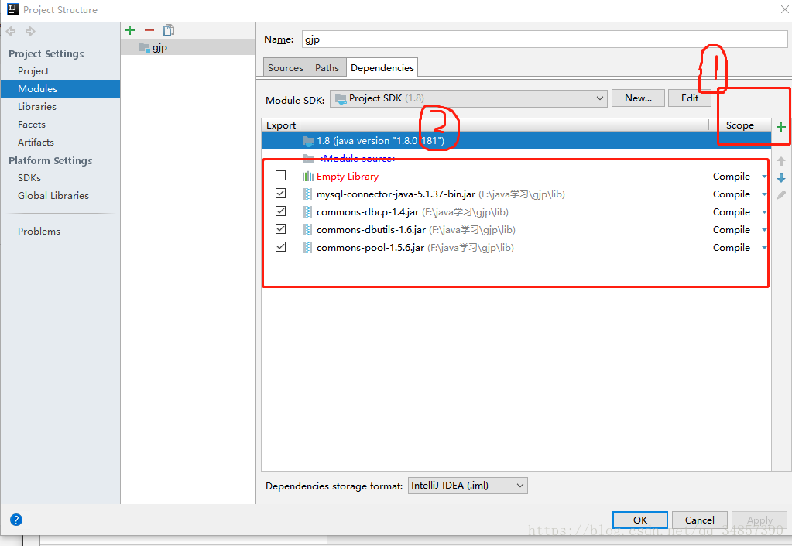The image size is (792, 546).
Task: Open help with the question mark icon
Action: click(x=16, y=519)
